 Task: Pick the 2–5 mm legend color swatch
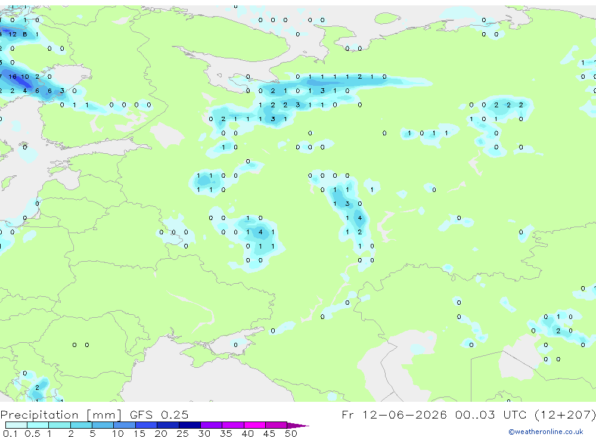pyautogui.click(x=81, y=425)
